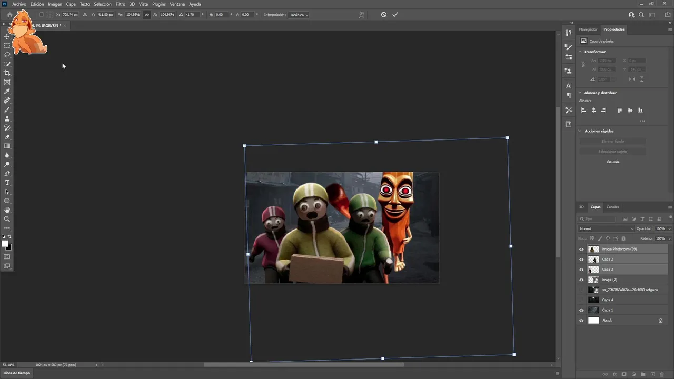
Task: Click the rotation angle field in options bar
Action: [193, 15]
